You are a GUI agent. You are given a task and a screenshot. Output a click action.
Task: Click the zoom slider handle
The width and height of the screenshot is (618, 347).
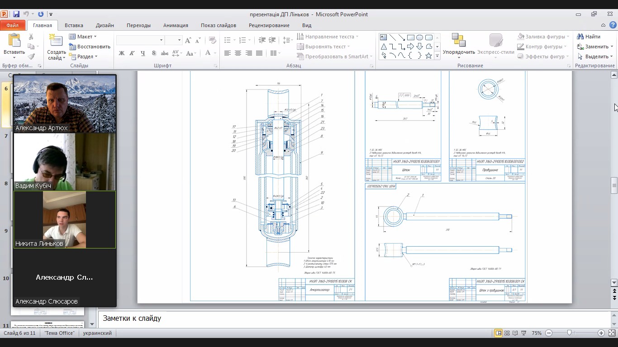click(569, 333)
